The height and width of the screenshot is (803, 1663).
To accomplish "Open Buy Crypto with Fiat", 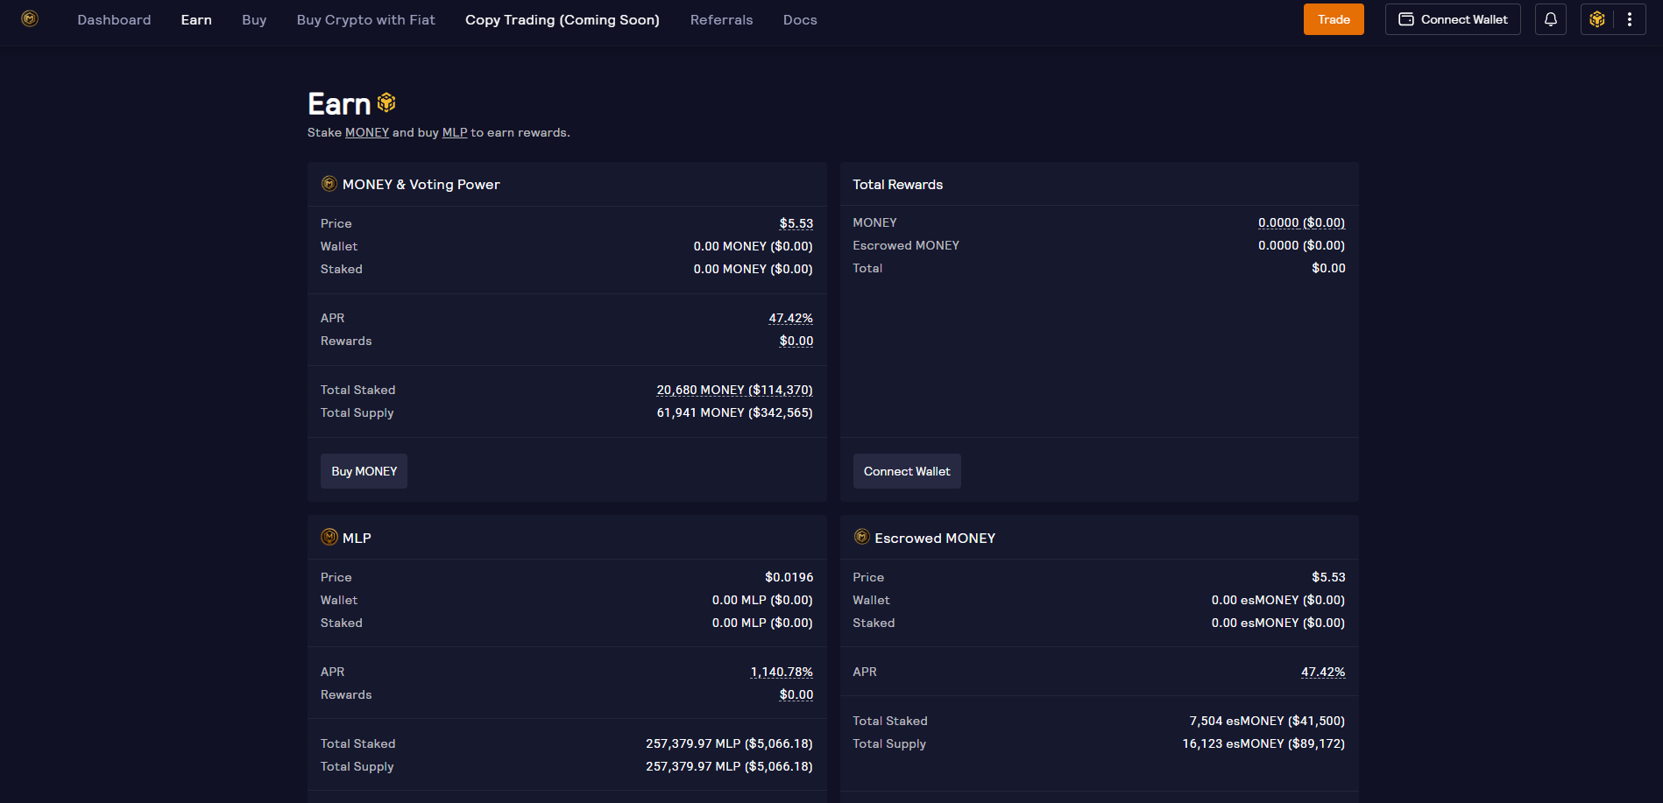I will coord(365,19).
